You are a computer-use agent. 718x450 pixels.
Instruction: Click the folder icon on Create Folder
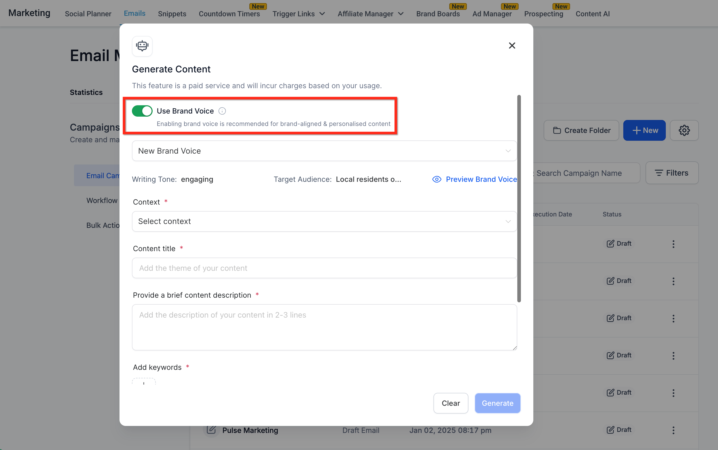(557, 130)
